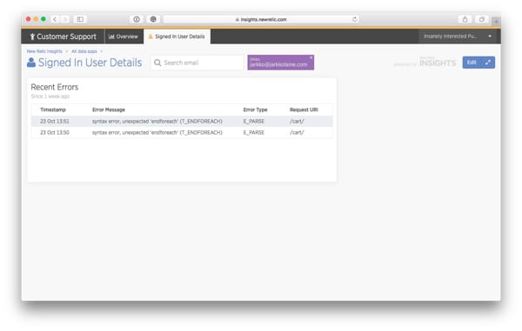Screen dimensions: 522x331
Task: Open a new tab with the plus button
Action: (496, 22)
